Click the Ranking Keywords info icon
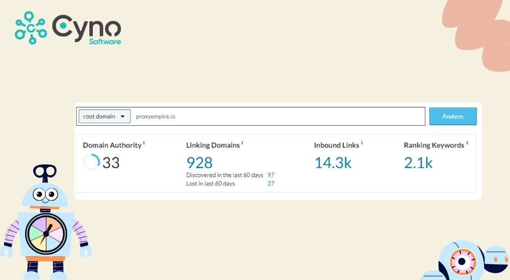 [467, 143]
